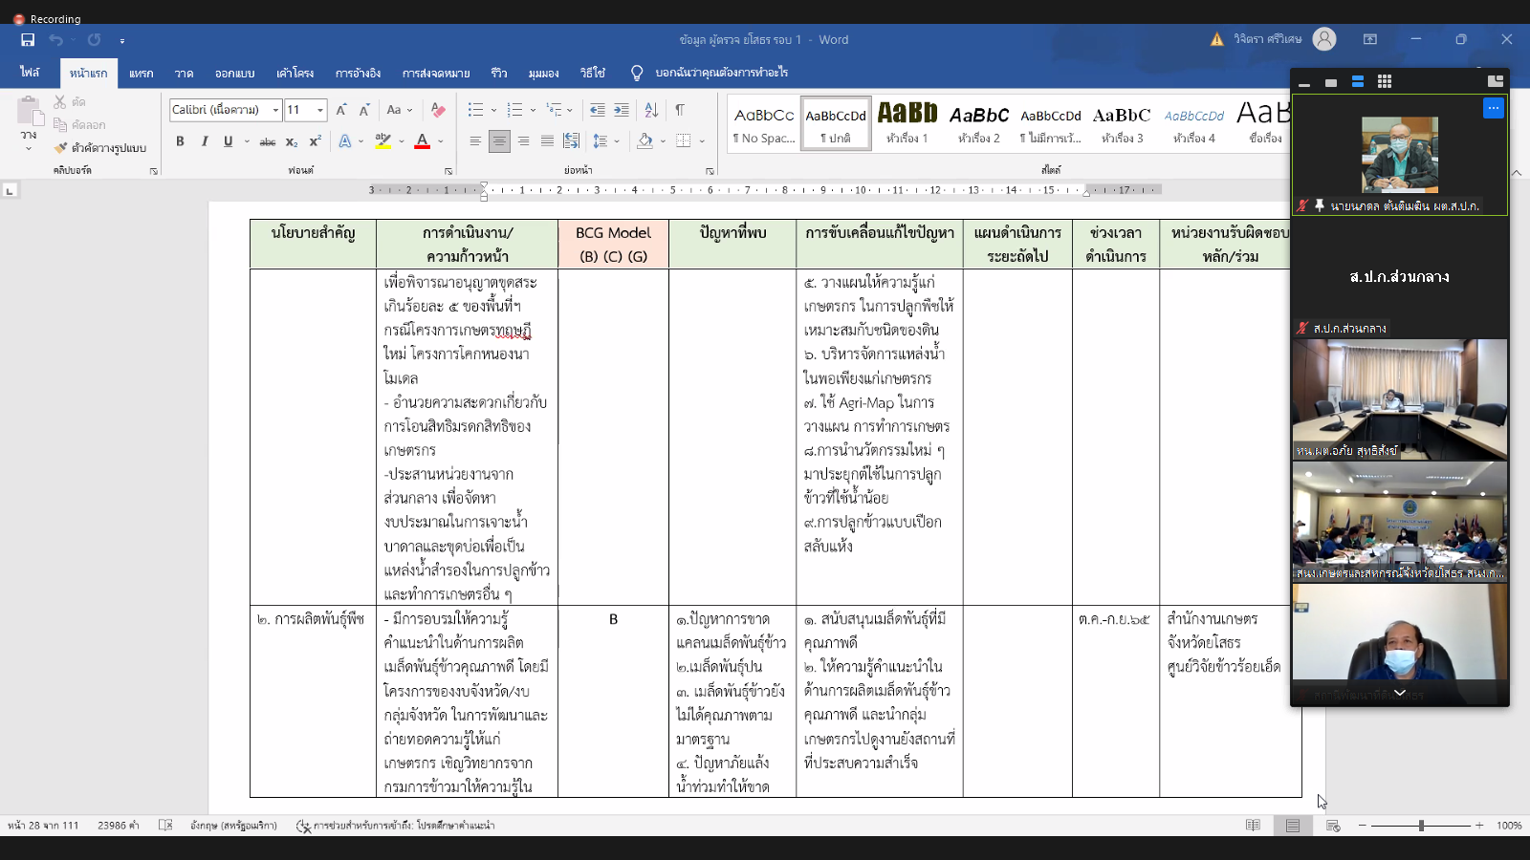Viewport: 1530px width, 860px height.
Task: Toggle italic formatting
Action: (204, 141)
